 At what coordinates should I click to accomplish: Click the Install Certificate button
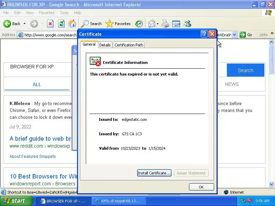click(x=154, y=173)
